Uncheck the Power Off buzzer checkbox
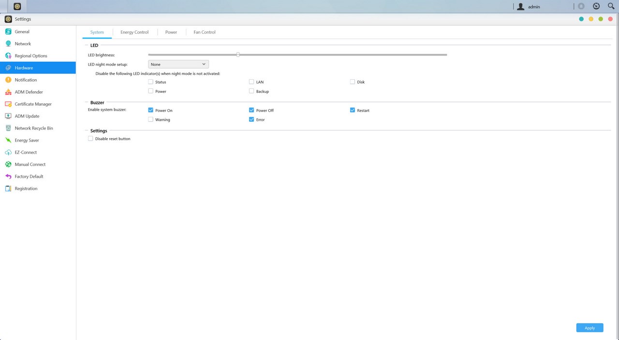Screen dimensions: 619x340 pyautogui.click(x=251, y=110)
